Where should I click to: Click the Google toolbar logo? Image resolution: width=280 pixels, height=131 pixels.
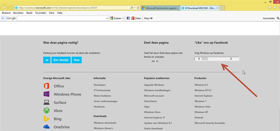[x=11, y=18]
